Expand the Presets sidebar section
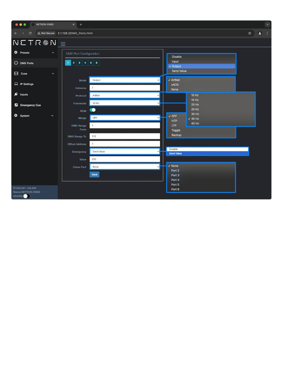The width and height of the screenshot is (283, 370). (53, 52)
